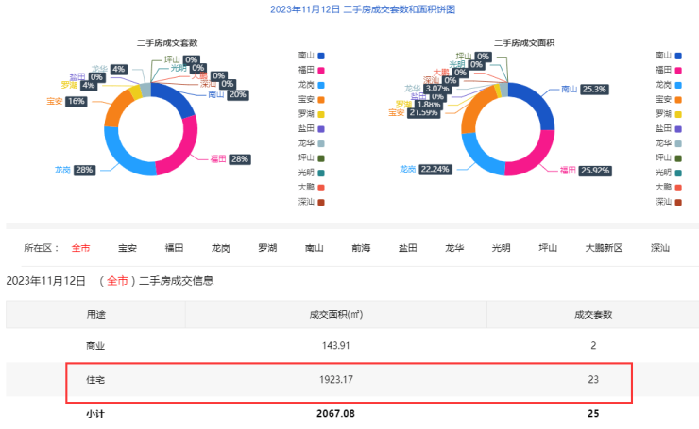Image resolution: width=699 pixels, height=429 pixels.
Task: Click the chart title at the top of the page
Action: (x=349, y=9)
